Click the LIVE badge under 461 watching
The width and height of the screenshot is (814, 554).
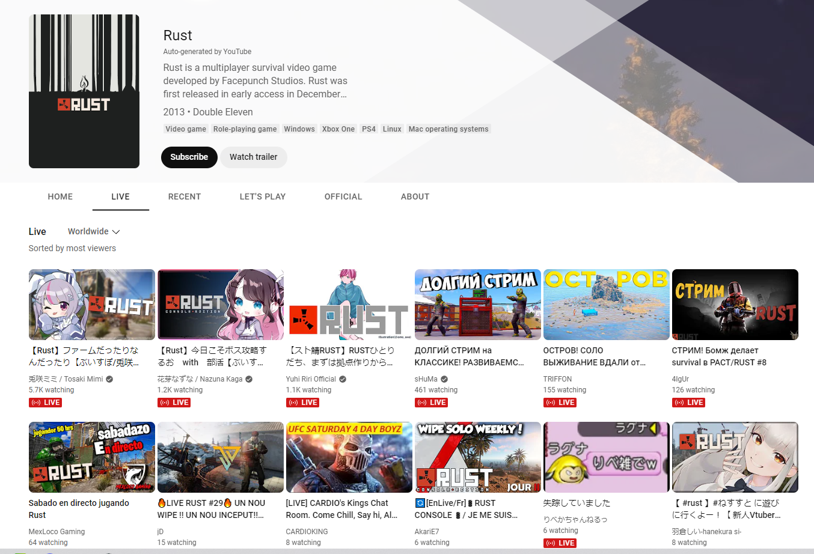tap(431, 403)
